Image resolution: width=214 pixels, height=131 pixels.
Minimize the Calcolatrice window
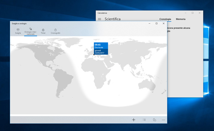(x=185, y=13)
